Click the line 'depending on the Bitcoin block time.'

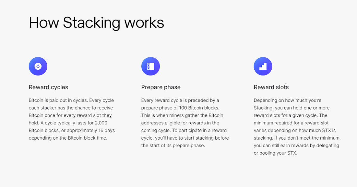pos(68,138)
